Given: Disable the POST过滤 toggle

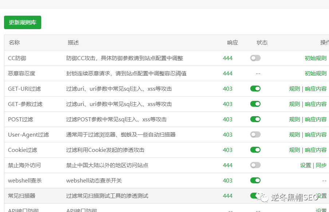Looking at the screenshot, I should coord(255,119).
